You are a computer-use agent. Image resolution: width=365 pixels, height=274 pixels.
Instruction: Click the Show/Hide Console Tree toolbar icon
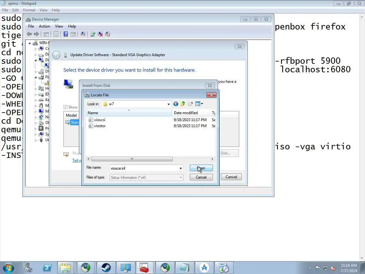click(x=46, y=34)
